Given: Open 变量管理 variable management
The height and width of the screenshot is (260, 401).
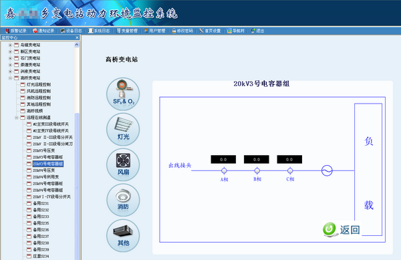Looking at the screenshot, I should pos(127,31).
